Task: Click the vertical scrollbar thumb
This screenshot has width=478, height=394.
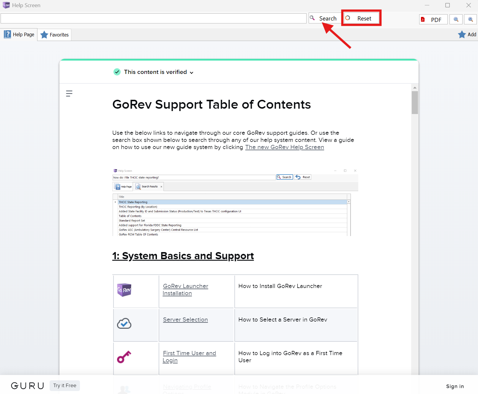Action: click(415, 102)
